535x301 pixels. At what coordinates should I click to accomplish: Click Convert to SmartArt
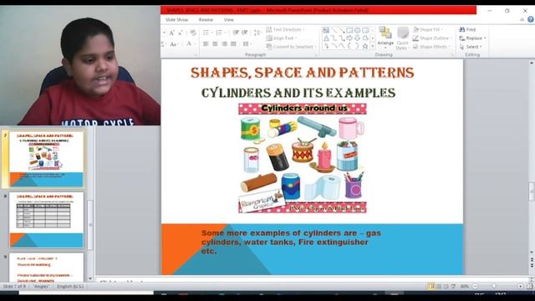coord(292,47)
